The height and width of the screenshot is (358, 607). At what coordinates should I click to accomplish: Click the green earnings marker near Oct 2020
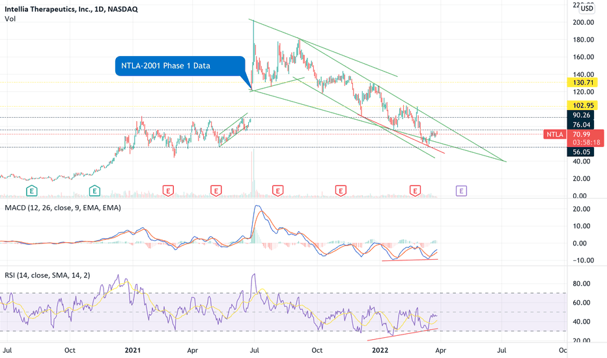(94, 191)
